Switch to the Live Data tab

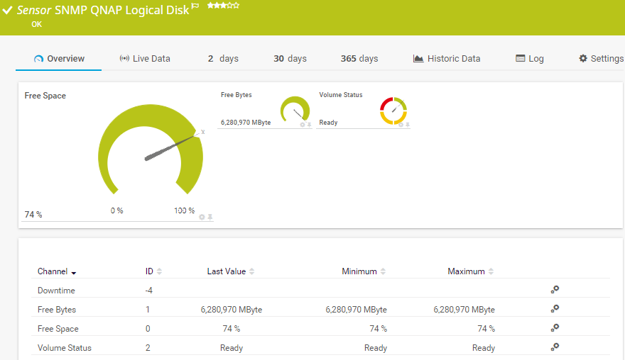click(x=145, y=59)
